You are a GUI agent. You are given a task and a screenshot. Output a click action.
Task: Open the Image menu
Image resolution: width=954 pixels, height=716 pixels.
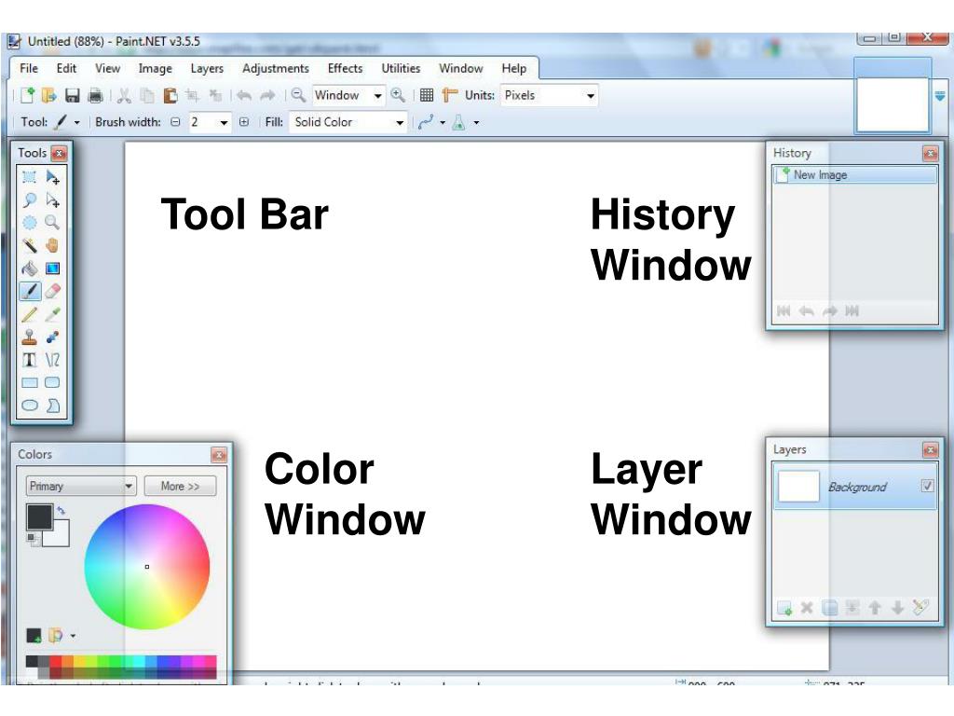[156, 68]
